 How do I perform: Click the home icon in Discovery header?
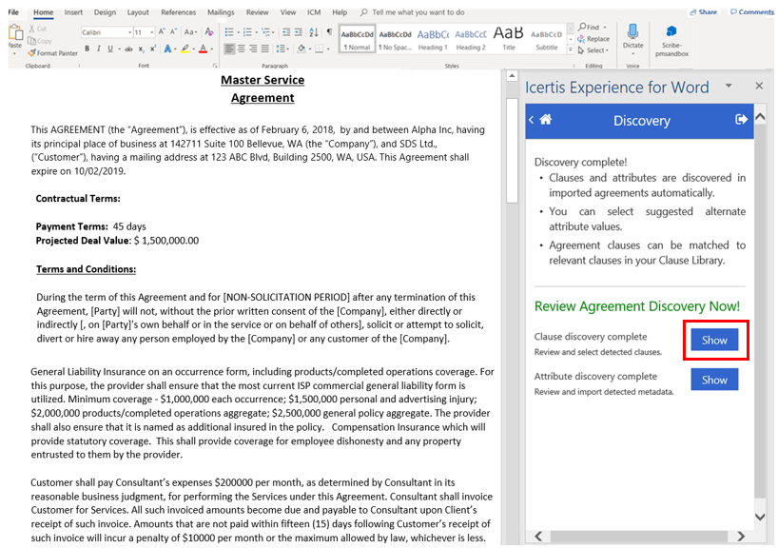click(x=546, y=120)
